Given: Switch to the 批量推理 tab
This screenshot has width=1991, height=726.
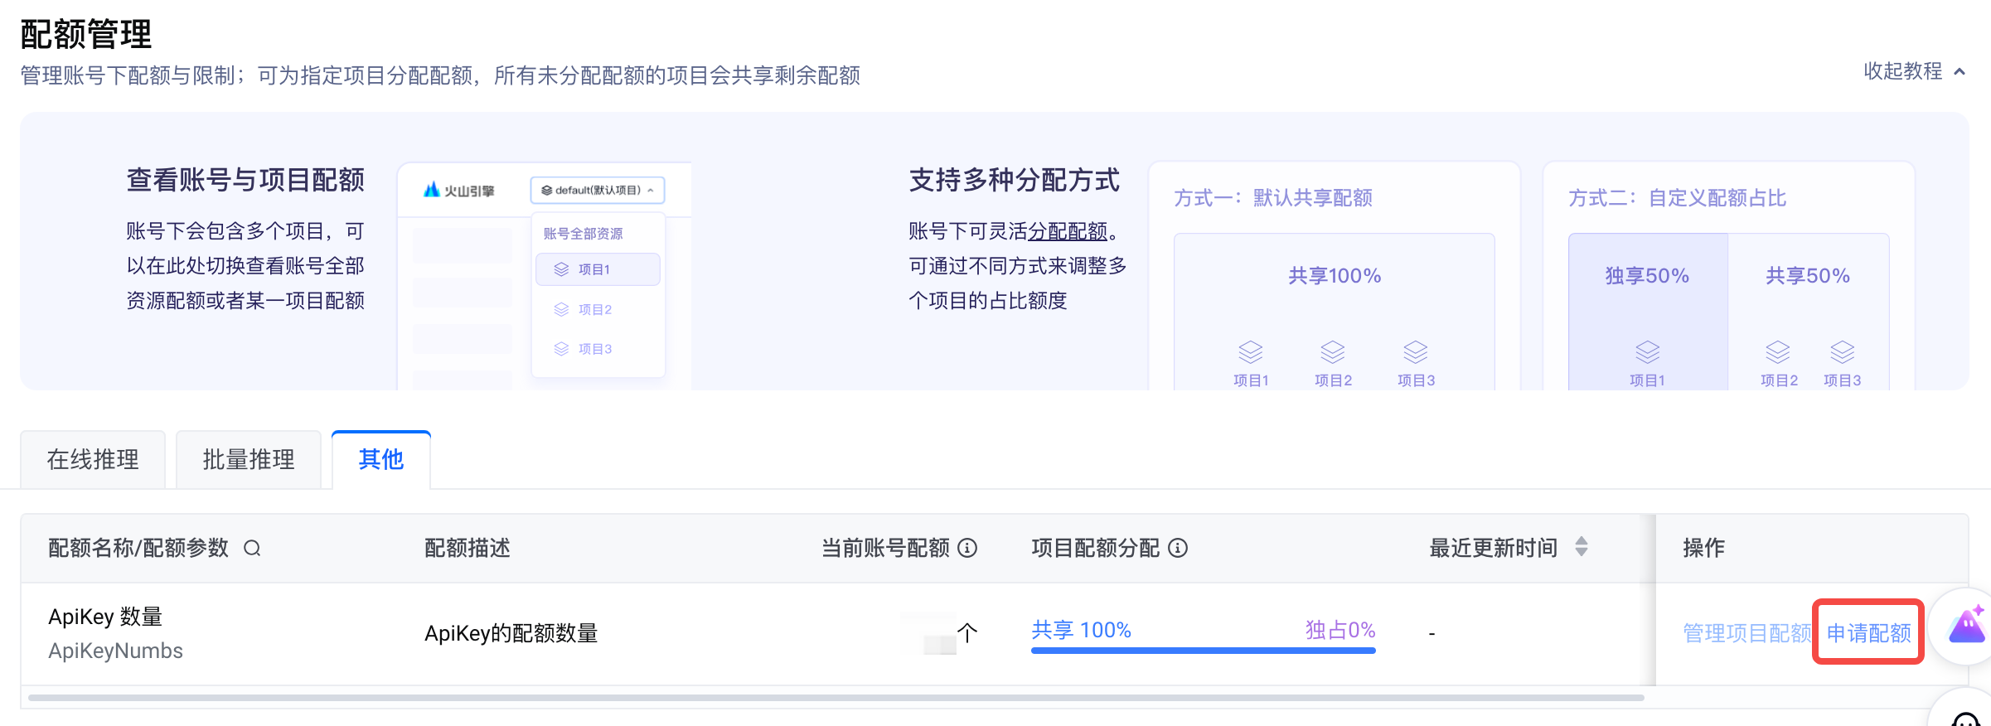Looking at the screenshot, I should click(x=249, y=460).
